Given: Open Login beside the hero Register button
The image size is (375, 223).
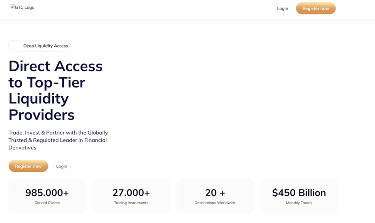Looking at the screenshot, I should tap(62, 166).
